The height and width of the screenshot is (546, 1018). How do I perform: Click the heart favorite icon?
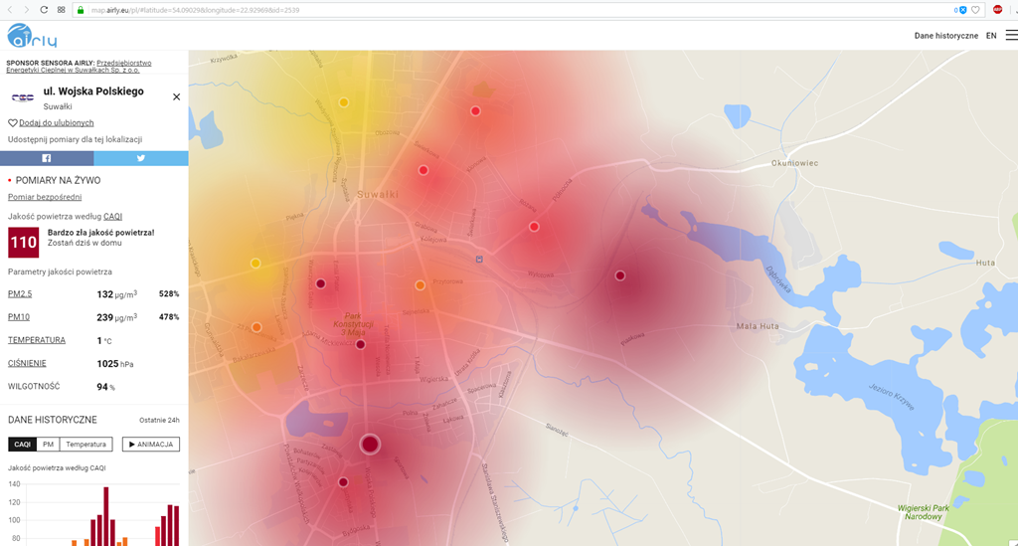pyautogui.click(x=13, y=122)
